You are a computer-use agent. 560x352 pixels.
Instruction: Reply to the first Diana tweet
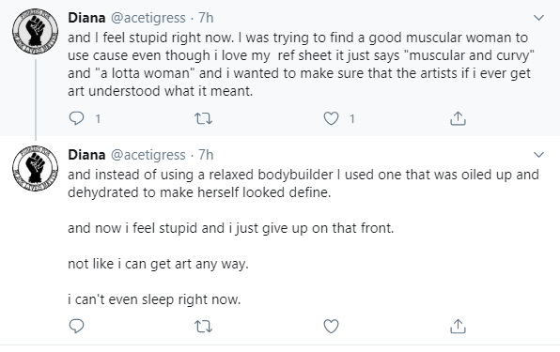(x=76, y=118)
